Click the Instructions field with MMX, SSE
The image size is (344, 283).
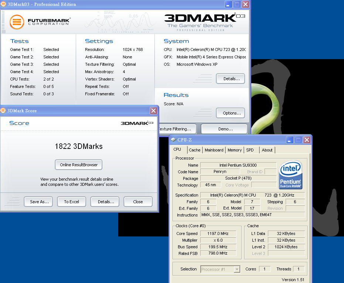point(252,215)
